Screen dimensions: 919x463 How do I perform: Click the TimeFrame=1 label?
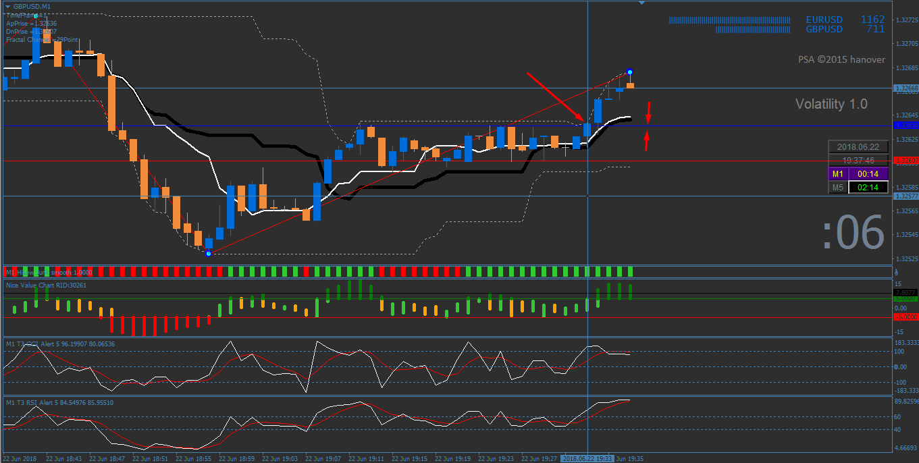tap(26, 15)
